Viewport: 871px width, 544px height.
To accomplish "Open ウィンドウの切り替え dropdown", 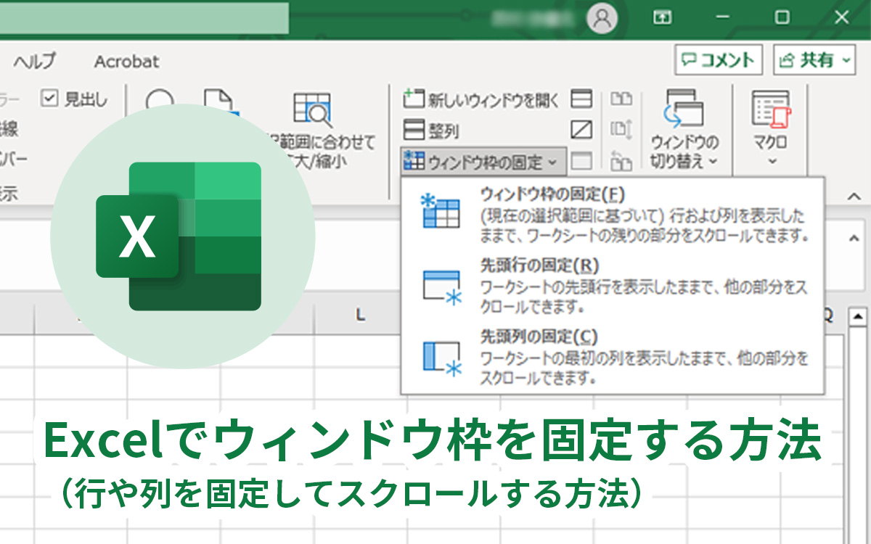I will 684,131.
